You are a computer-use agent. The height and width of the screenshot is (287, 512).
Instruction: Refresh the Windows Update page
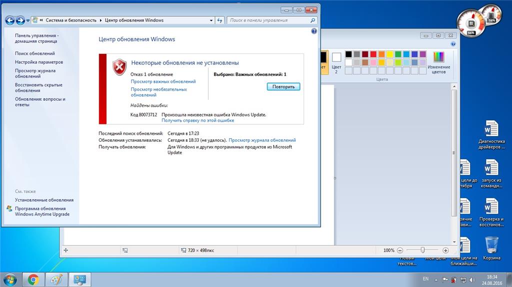tap(220, 20)
